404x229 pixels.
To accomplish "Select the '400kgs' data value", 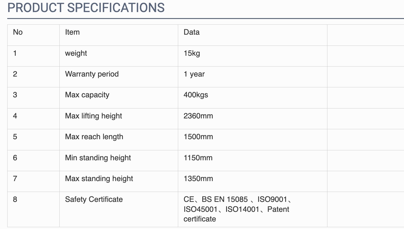I will coord(196,95).
